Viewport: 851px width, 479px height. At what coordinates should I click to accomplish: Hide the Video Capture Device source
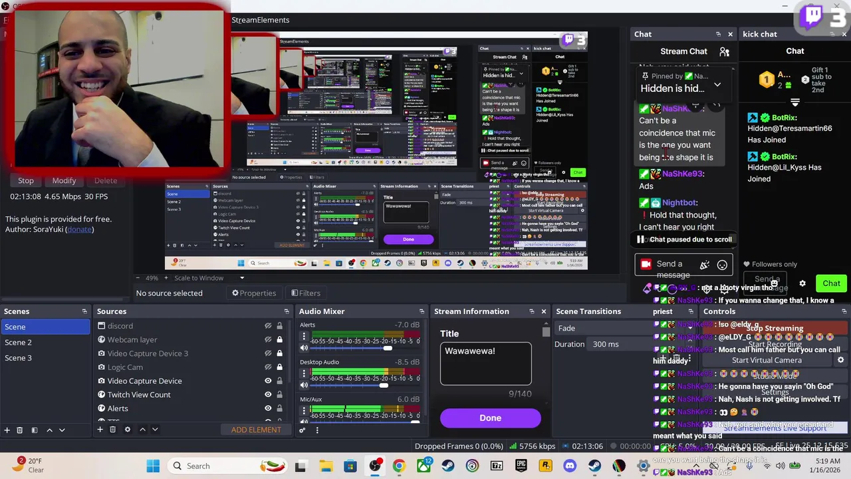268,381
